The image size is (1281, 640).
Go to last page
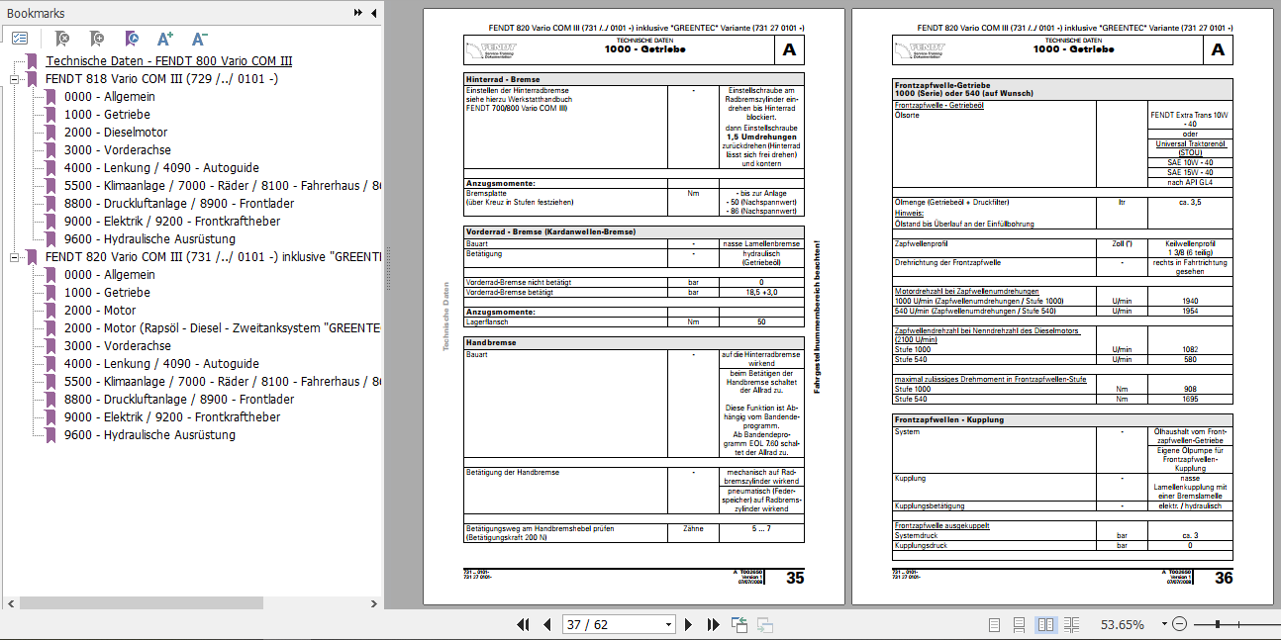[x=713, y=624]
